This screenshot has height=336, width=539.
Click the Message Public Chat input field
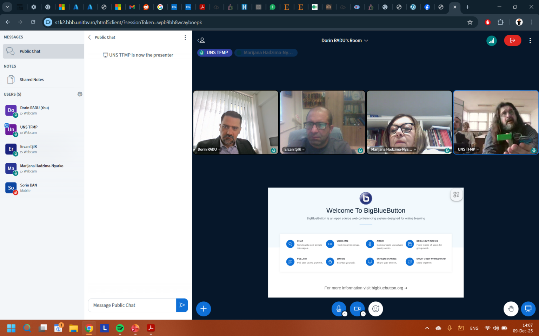132,305
